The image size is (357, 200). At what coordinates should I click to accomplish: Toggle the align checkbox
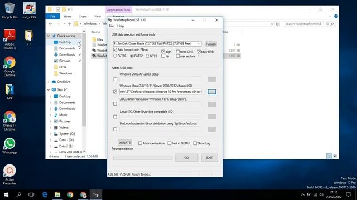tap(163, 52)
